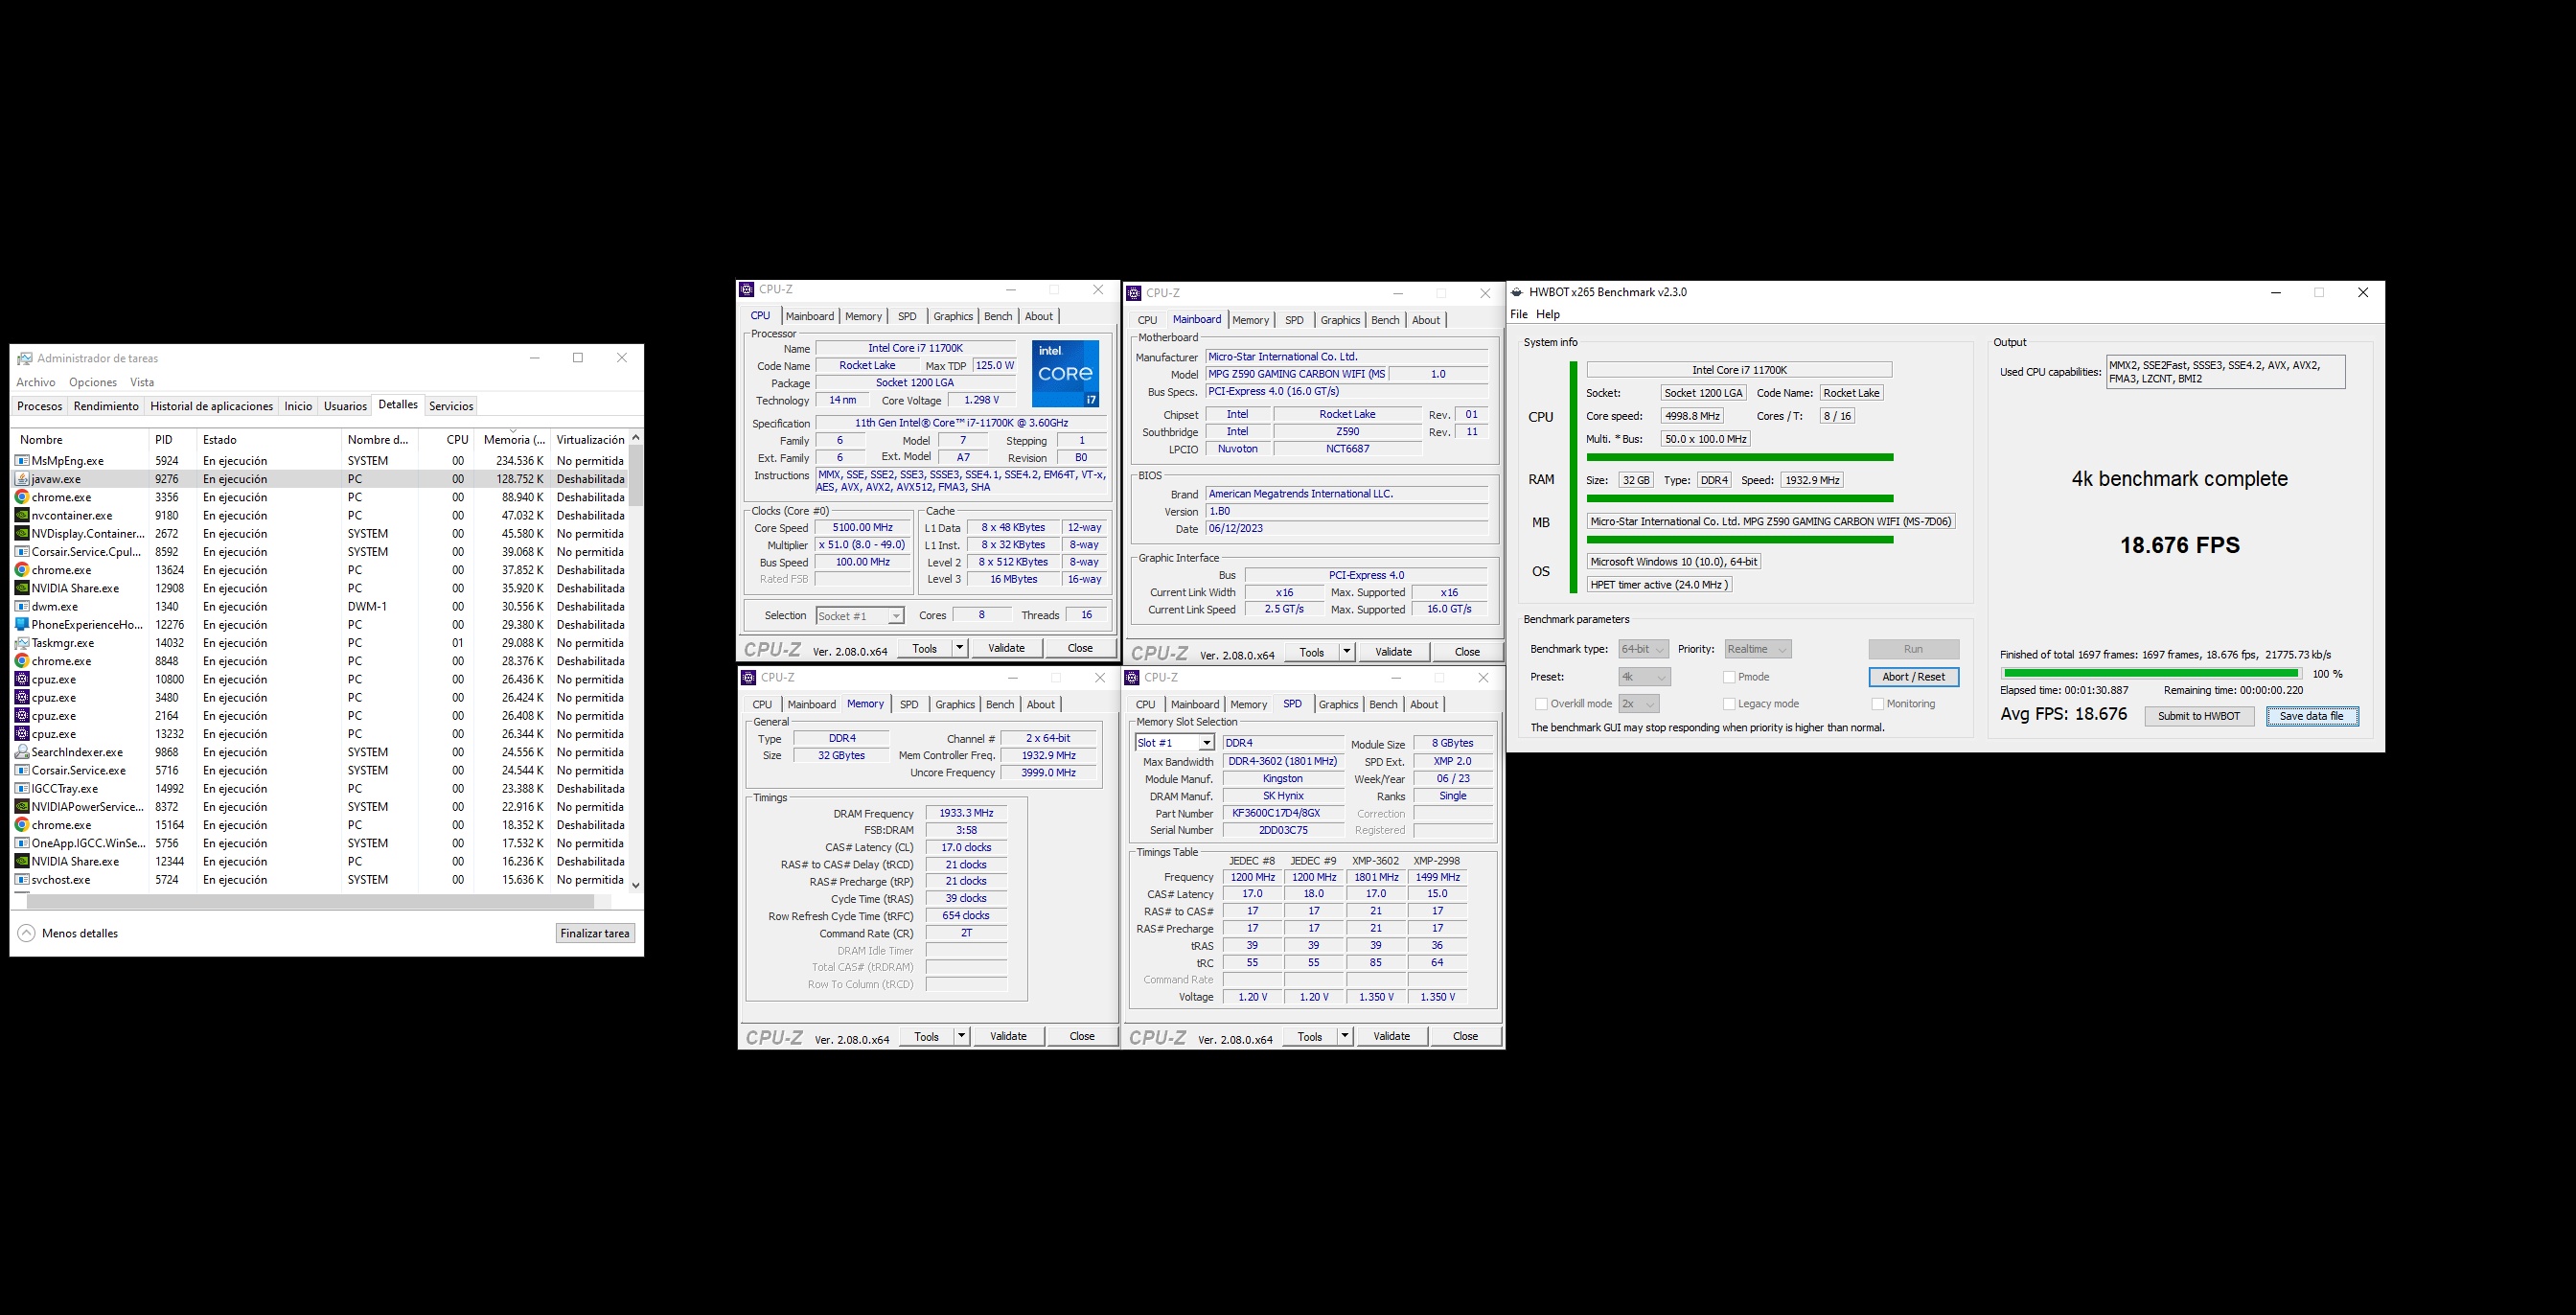
Task: Click MsMpEng.exe process icon in Task Manager
Action: click(22, 461)
